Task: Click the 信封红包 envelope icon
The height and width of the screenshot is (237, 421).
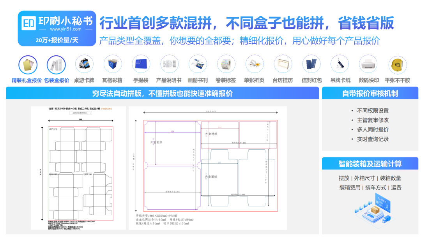Action: [311, 65]
